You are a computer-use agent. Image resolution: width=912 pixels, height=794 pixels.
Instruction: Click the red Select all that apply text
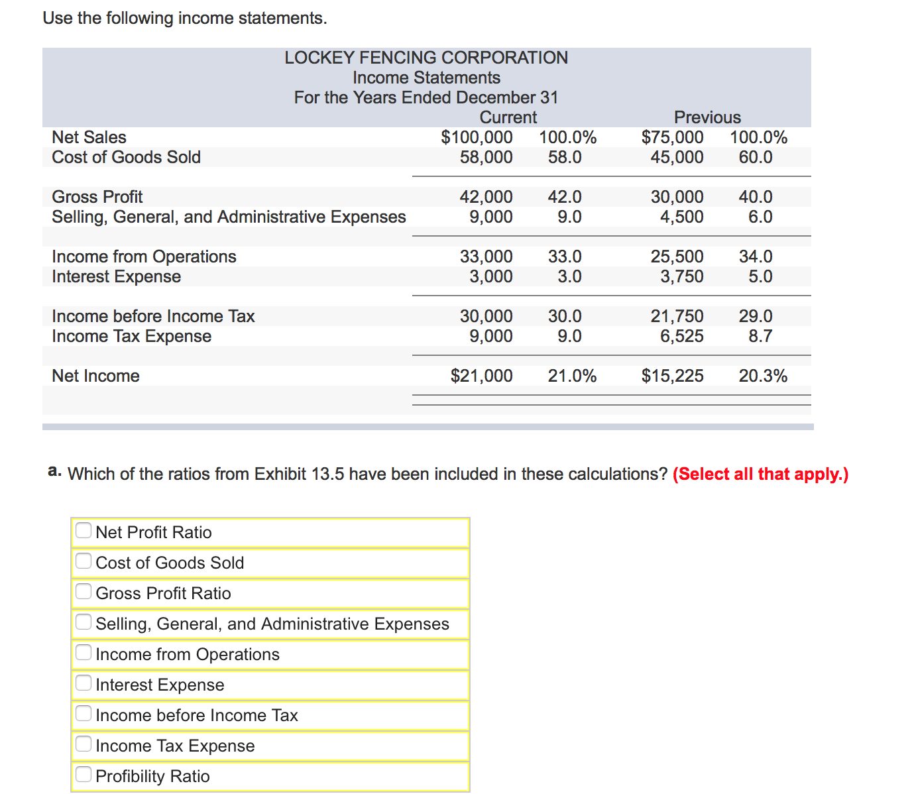point(760,474)
